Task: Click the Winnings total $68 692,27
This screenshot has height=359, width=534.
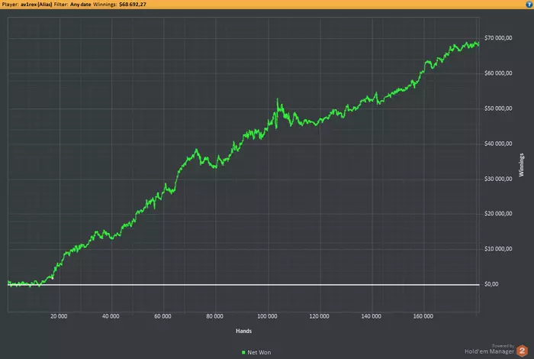Action: click(x=133, y=5)
